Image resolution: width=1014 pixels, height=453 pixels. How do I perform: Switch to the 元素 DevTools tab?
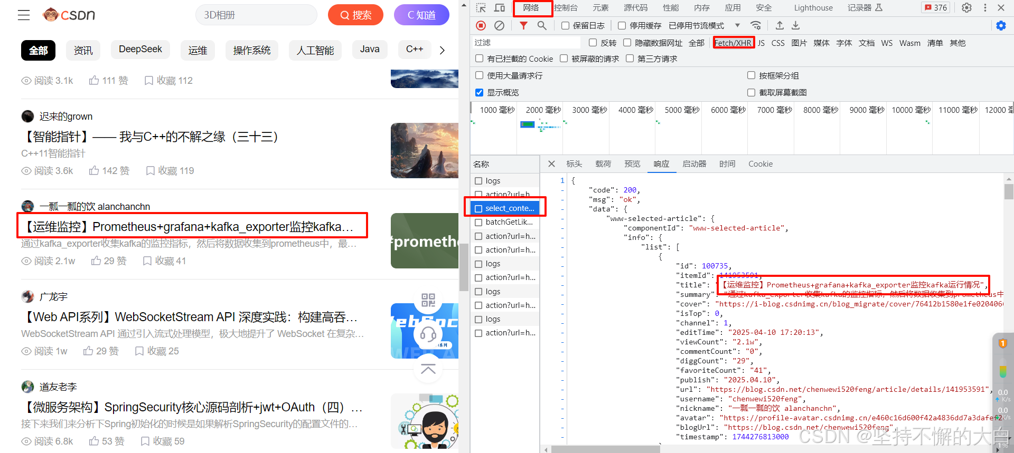pyautogui.click(x=600, y=7)
